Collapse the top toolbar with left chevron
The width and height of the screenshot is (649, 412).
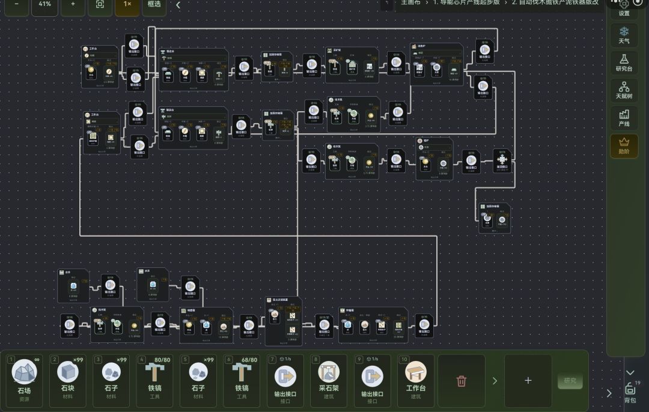[178, 5]
